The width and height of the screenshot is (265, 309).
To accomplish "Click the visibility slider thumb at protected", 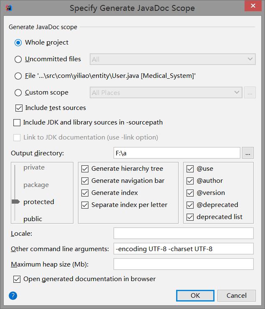I will [x=16, y=202].
